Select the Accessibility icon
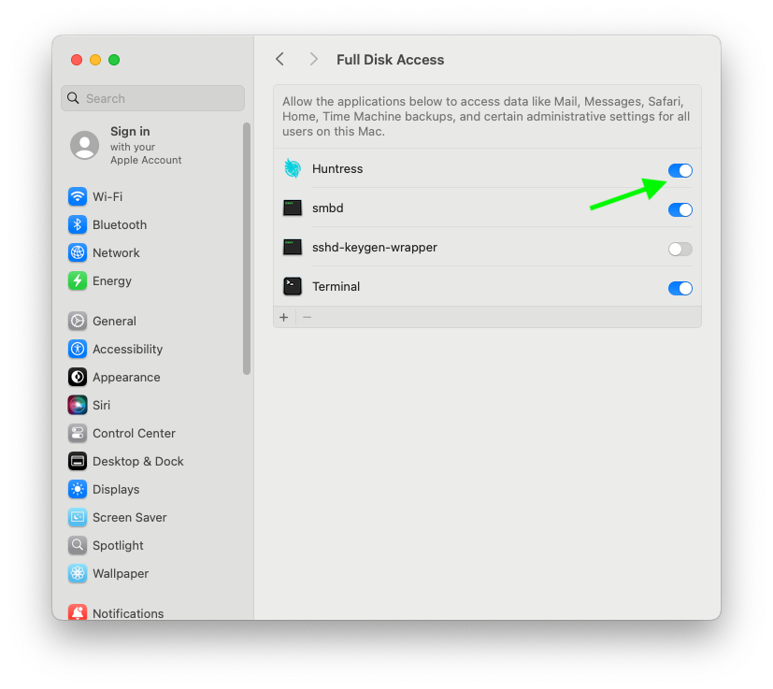Image resolution: width=773 pixels, height=689 pixels. point(78,350)
